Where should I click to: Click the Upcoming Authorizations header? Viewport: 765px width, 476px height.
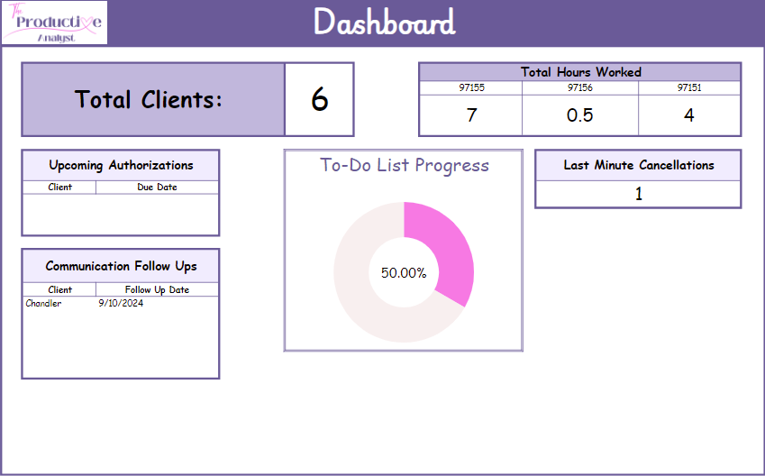point(121,166)
